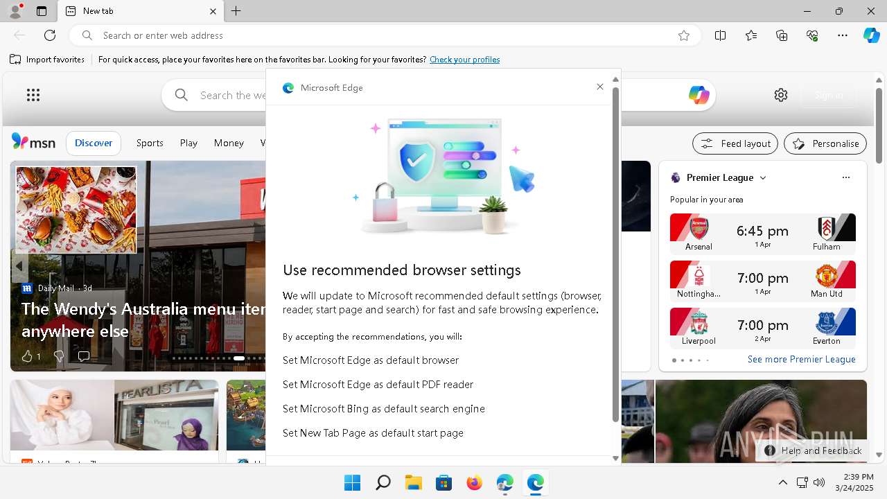
Task: Open The Wendy's Australia menu headline
Action: click(143, 320)
